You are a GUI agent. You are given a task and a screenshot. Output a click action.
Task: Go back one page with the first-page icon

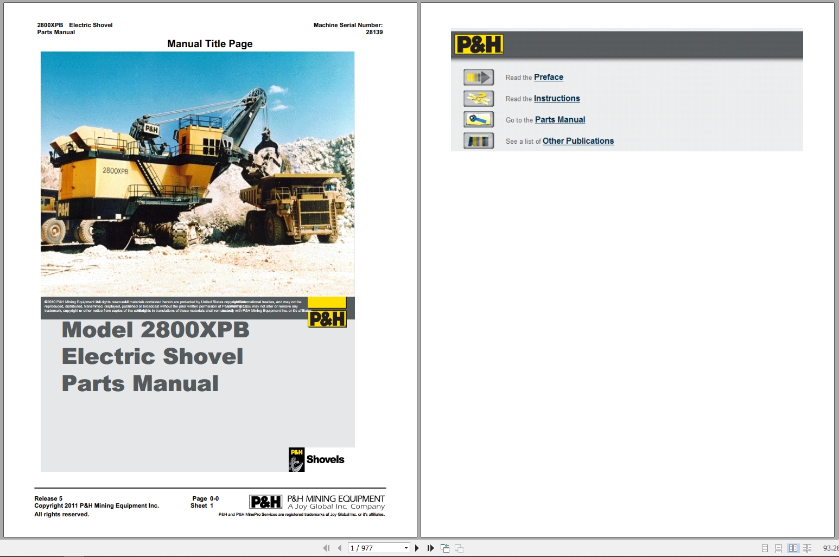pyautogui.click(x=327, y=548)
